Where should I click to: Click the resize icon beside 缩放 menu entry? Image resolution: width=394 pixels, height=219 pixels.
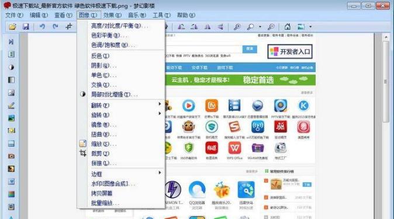[x=82, y=144]
